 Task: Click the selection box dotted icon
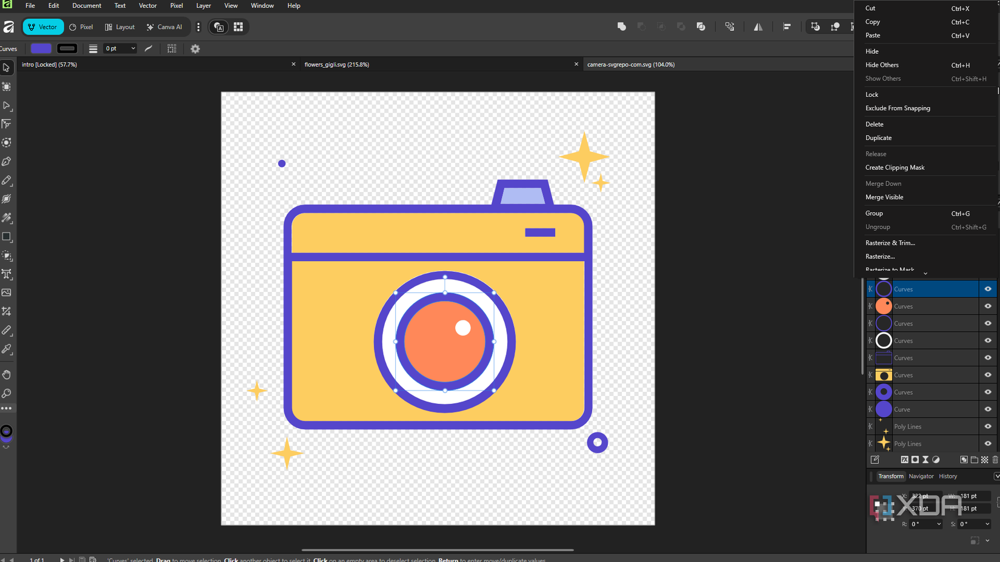click(x=172, y=48)
